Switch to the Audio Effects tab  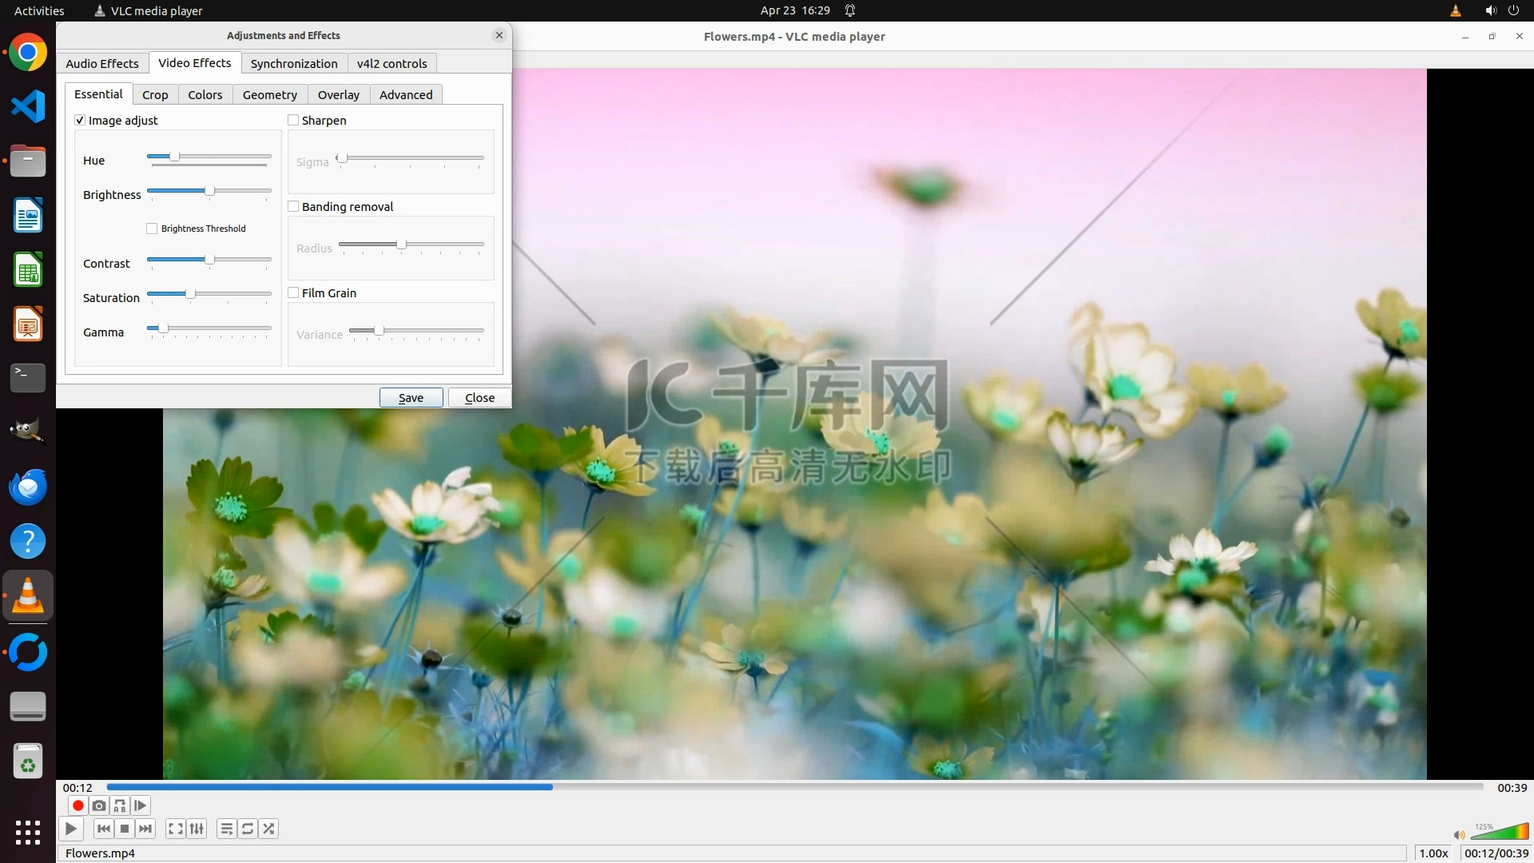pos(102,64)
